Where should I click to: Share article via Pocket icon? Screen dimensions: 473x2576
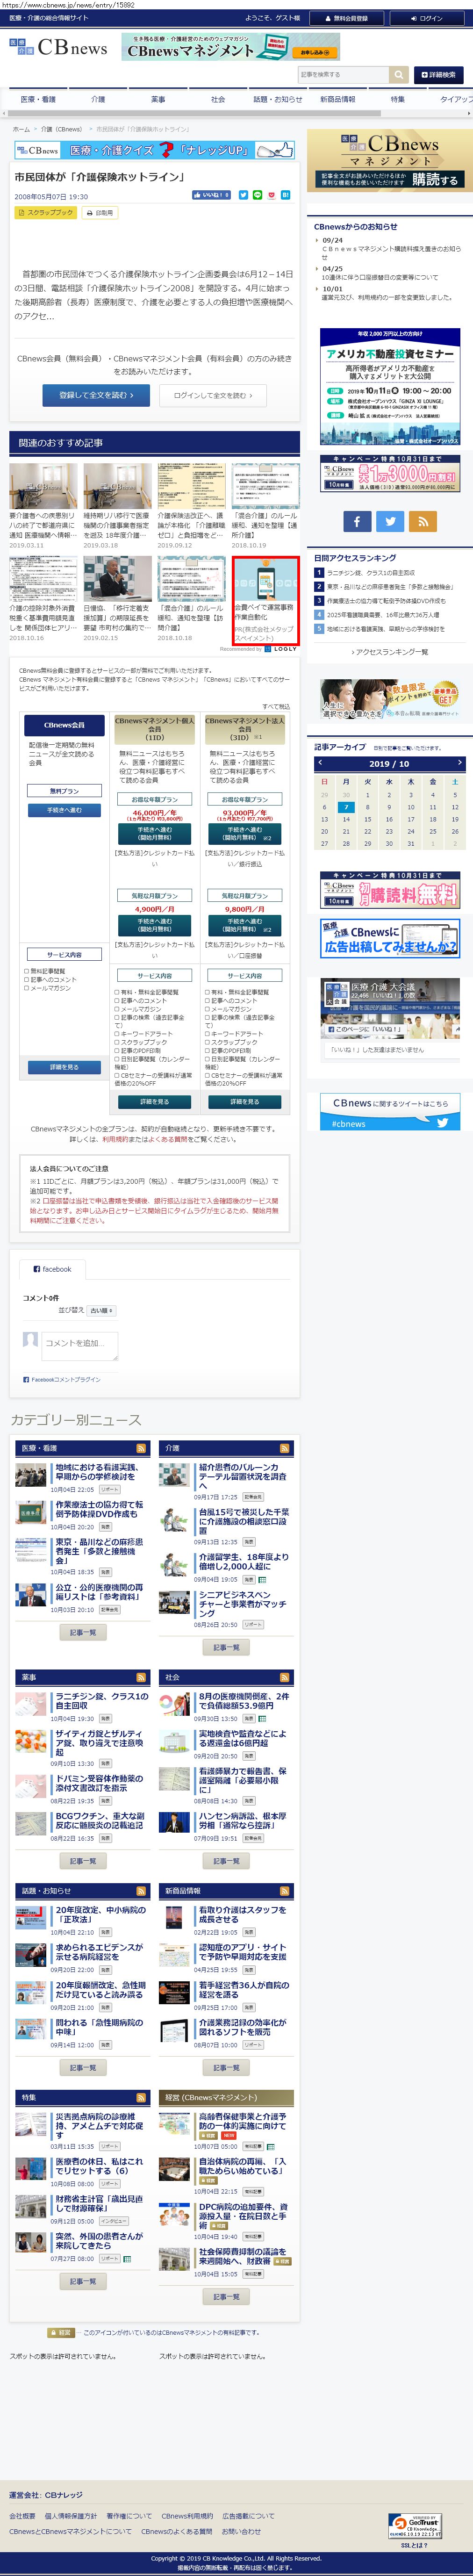(271, 195)
